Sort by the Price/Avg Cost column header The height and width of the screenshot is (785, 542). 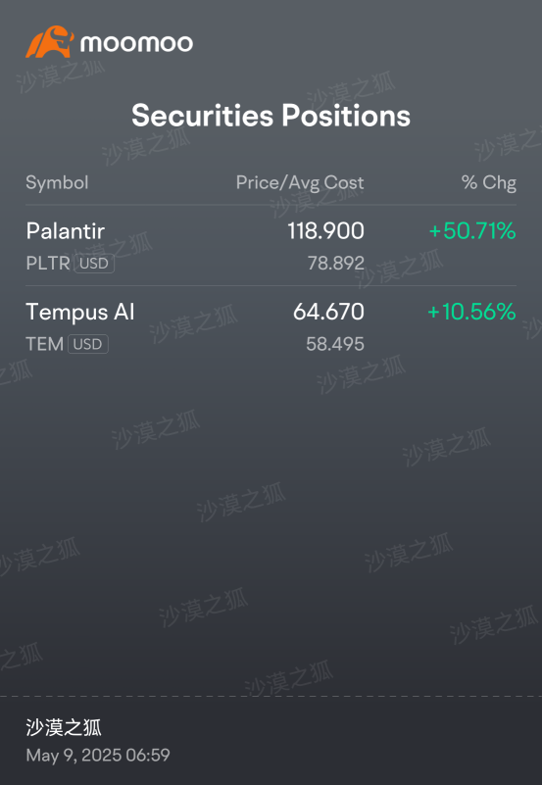tap(300, 183)
